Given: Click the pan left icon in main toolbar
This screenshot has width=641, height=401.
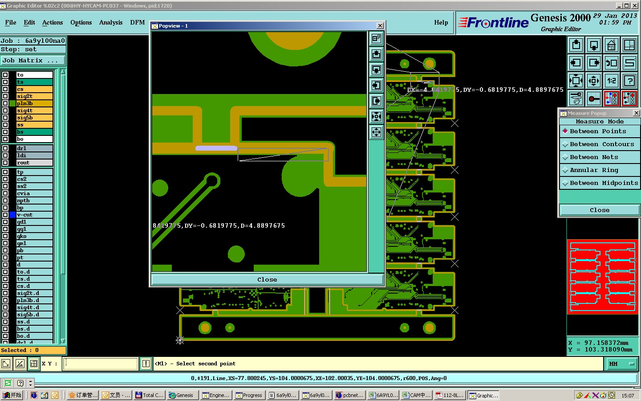Looking at the screenshot, I should coord(576,63).
